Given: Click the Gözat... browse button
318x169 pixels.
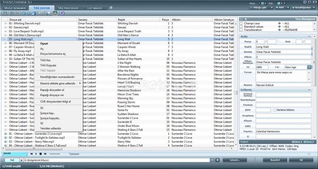Looking at the screenshot, I should pos(235,160).
